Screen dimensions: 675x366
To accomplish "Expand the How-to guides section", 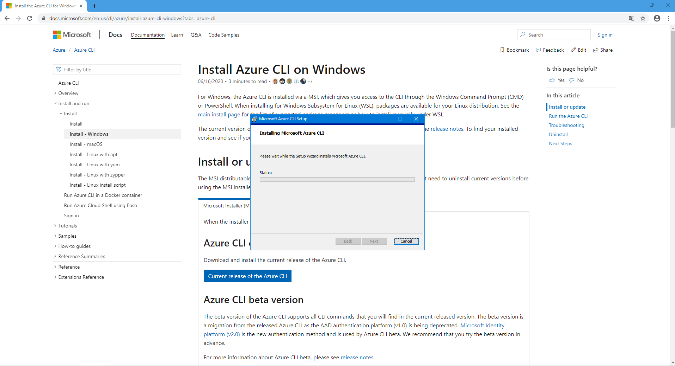I will (x=55, y=246).
